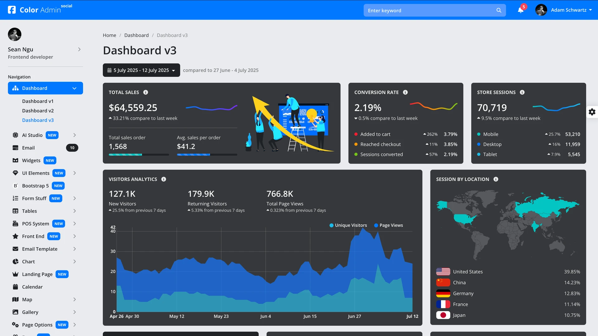
Task: Click the Chart pie icon
Action: pyautogui.click(x=15, y=262)
